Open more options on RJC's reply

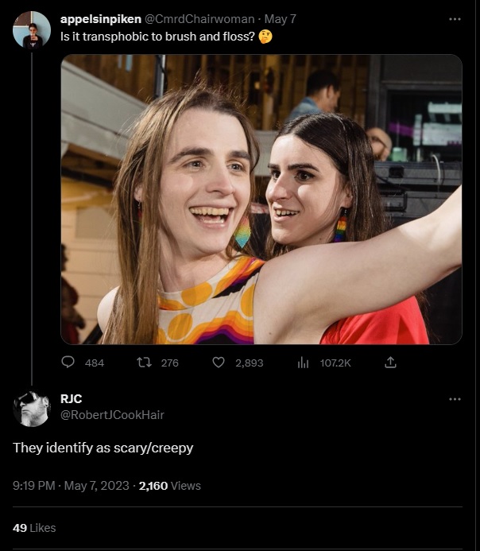coord(455,398)
